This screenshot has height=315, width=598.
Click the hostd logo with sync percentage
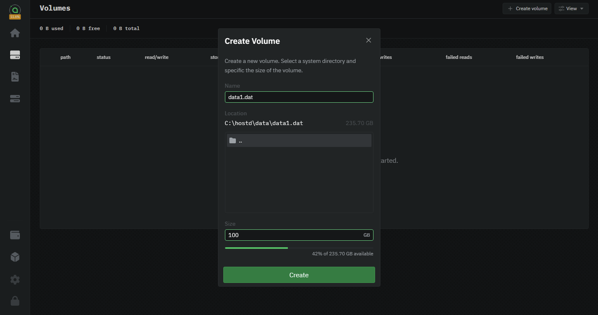point(15,11)
